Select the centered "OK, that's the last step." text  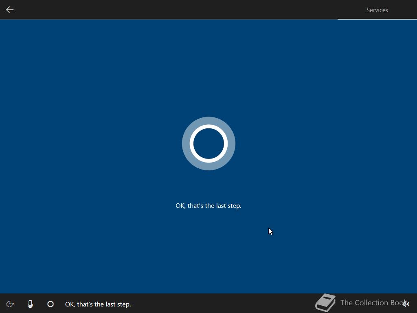pos(208,206)
